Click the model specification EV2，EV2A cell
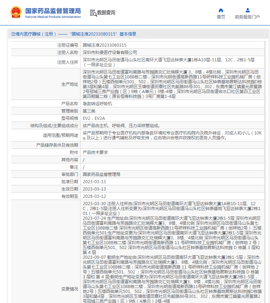Screen dimensions: 270x303 point(94,118)
